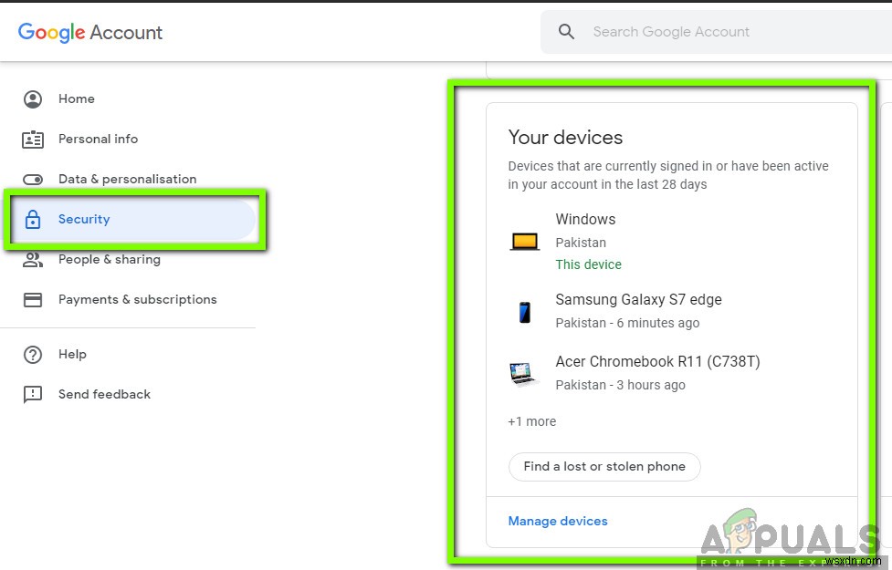Click the Send feedback speech bubble icon
The height and width of the screenshot is (570, 892).
(x=33, y=395)
